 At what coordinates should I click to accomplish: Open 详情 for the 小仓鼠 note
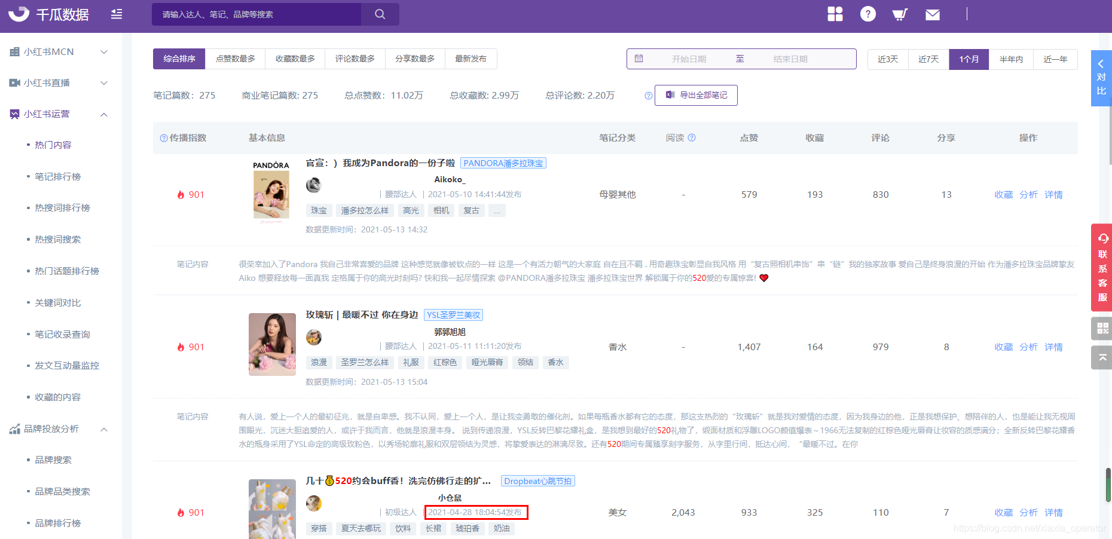[x=1053, y=513]
